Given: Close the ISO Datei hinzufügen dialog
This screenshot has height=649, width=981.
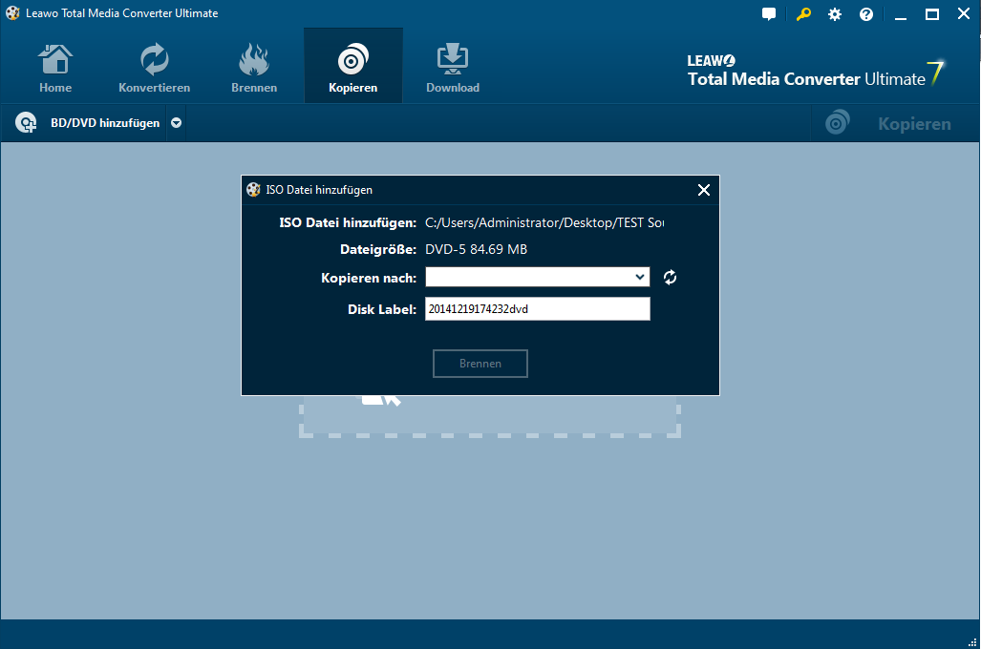Looking at the screenshot, I should 704,190.
